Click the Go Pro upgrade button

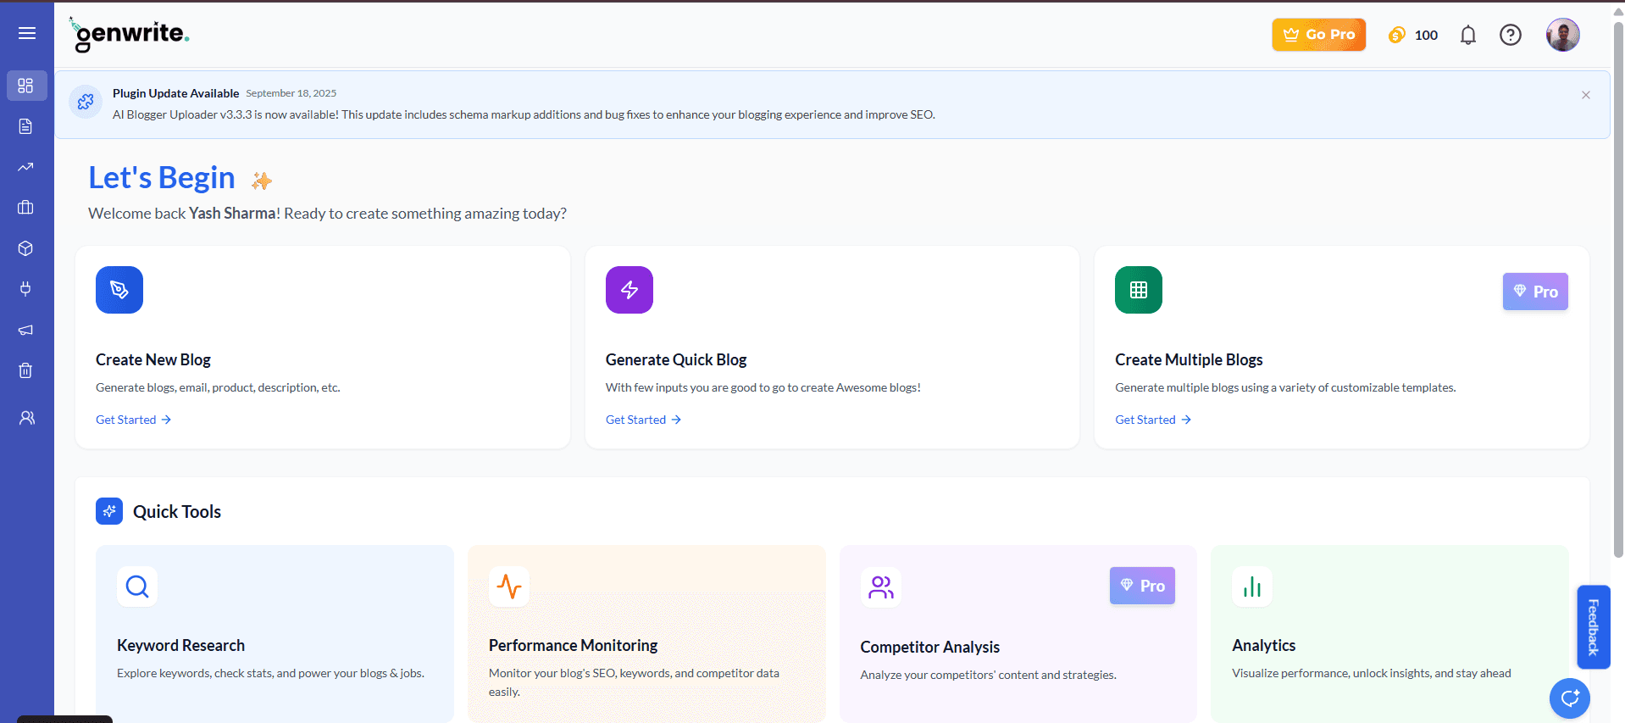click(x=1318, y=35)
